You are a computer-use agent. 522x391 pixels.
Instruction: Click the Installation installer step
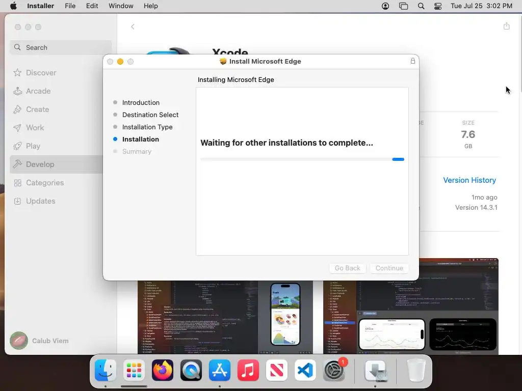140,139
